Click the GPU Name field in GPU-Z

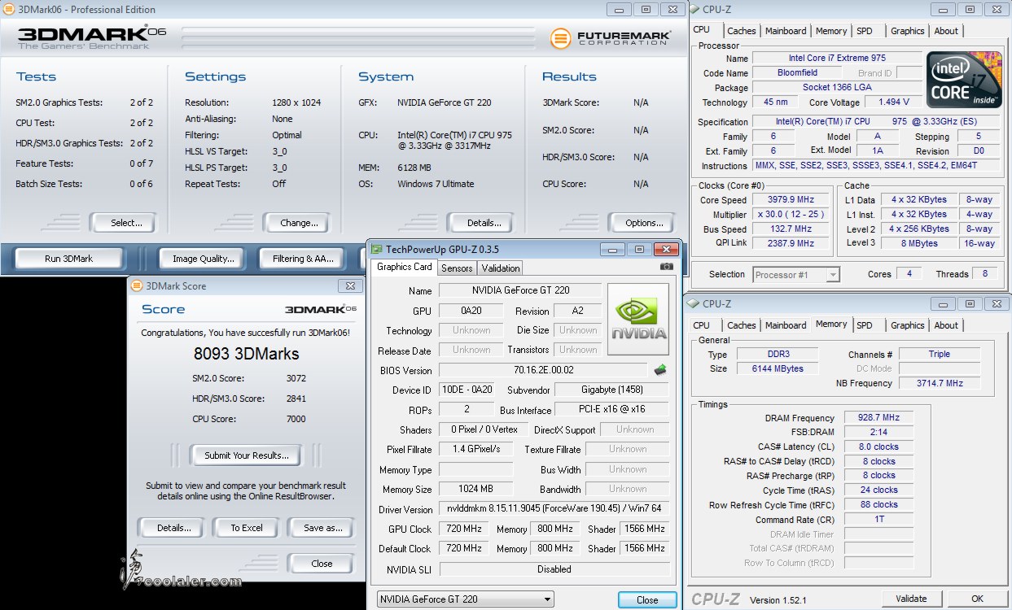[520, 290]
